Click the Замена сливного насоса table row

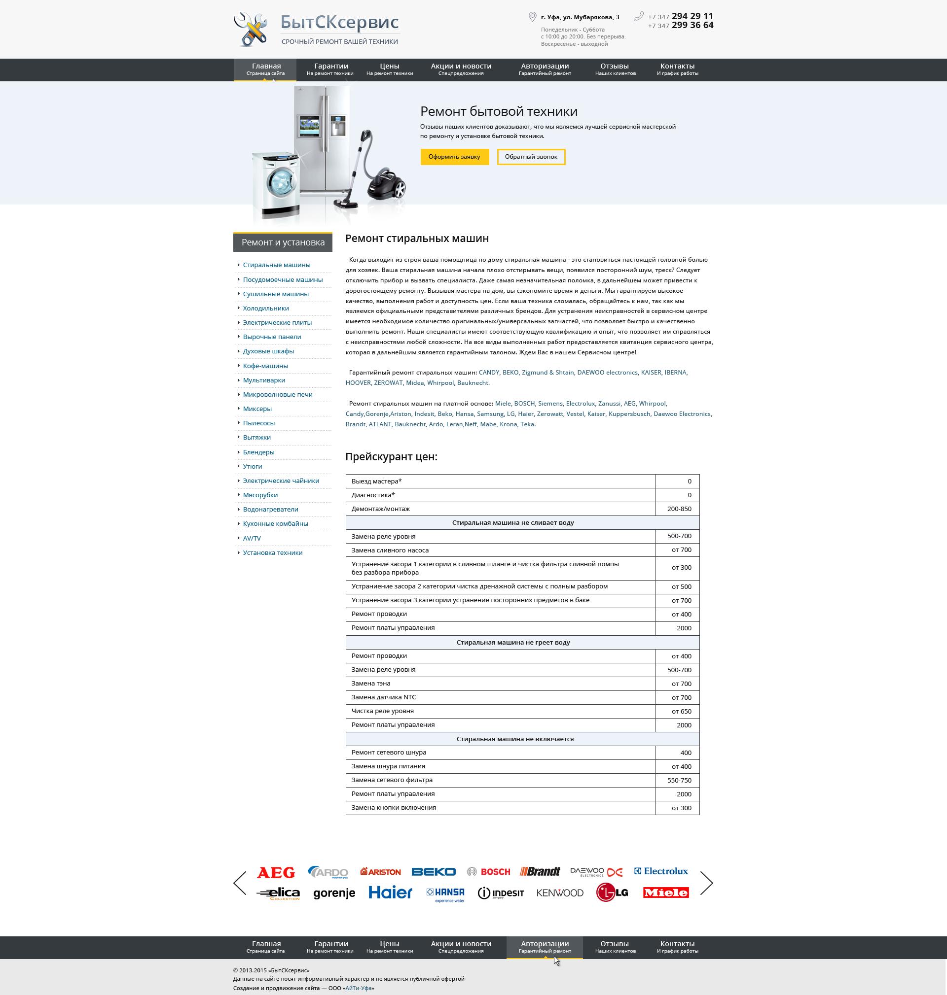coord(522,550)
